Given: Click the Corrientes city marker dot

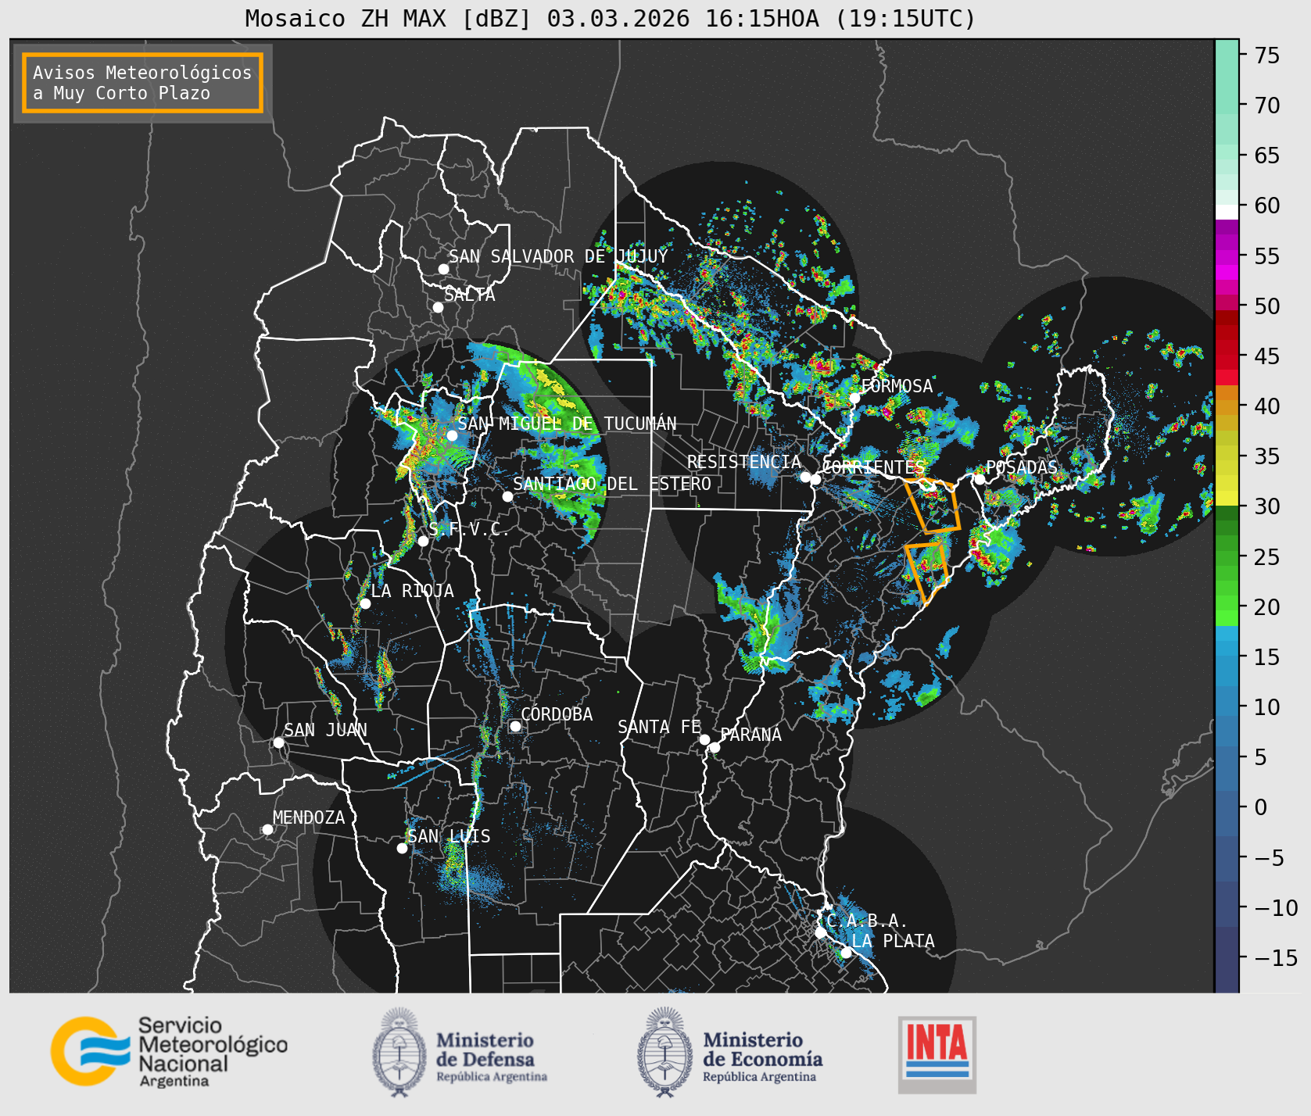Looking at the screenshot, I should click(815, 479).
